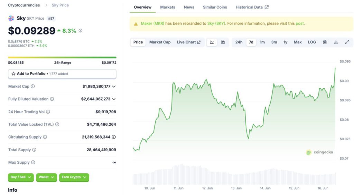
Task: Click the info icon beside 21,319,568,344 value
Action: point(114,137)
